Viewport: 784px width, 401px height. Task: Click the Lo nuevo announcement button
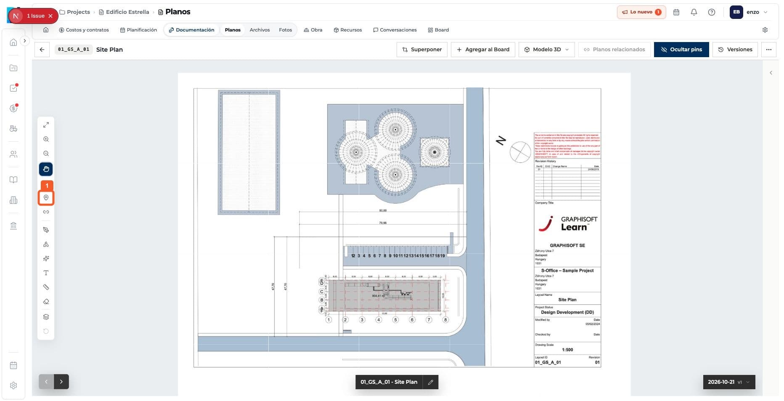point(641,12)
